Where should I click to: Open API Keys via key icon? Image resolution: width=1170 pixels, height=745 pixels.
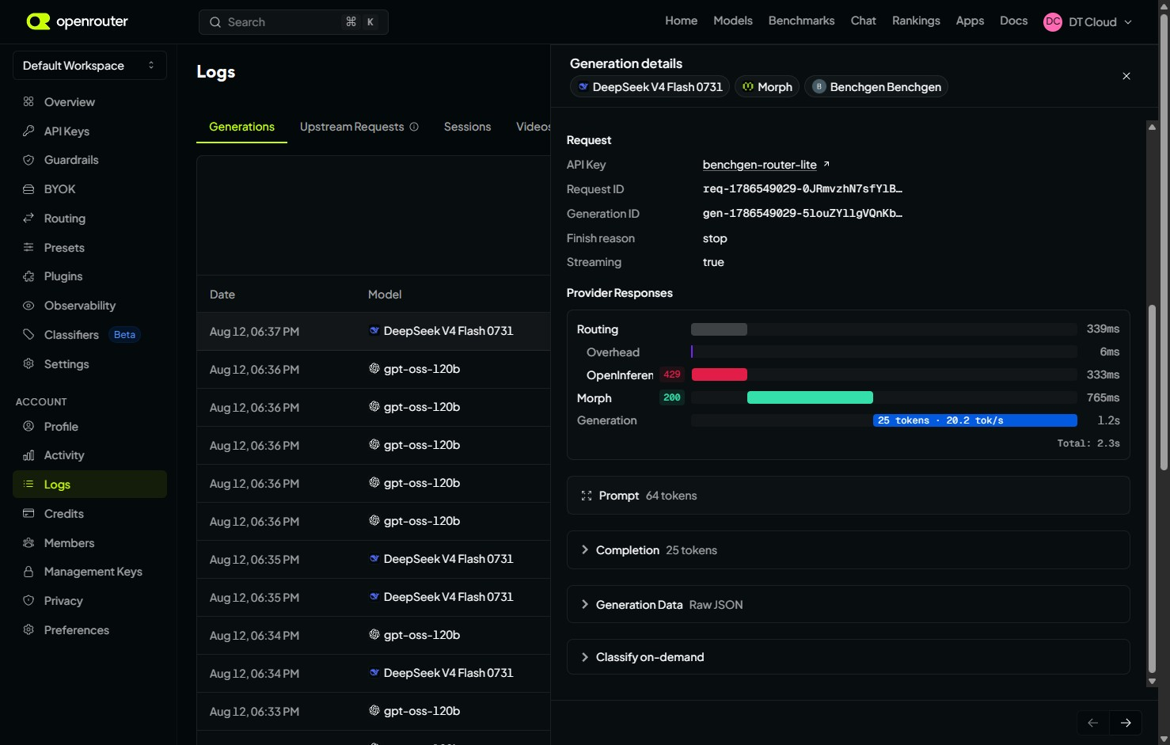click(x=28, y=131)
